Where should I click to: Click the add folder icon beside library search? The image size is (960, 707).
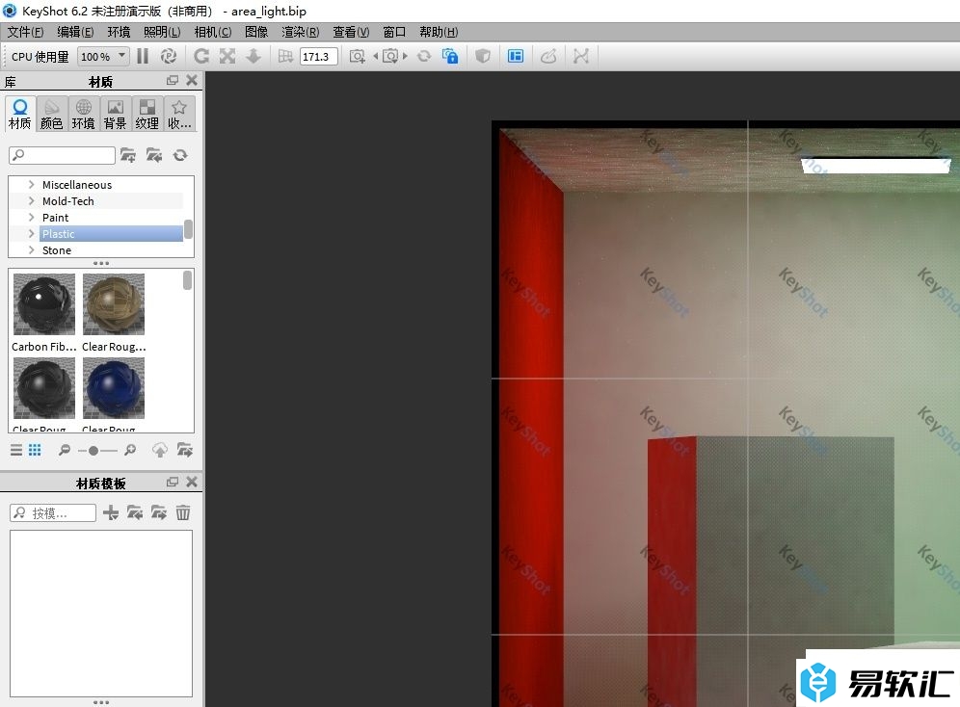128,155
